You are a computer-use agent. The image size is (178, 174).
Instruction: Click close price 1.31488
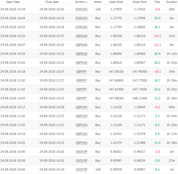[139, 143]
